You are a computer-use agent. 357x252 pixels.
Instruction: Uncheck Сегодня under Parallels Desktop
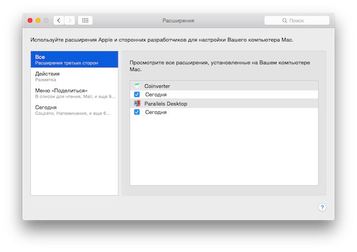[137, 112]
